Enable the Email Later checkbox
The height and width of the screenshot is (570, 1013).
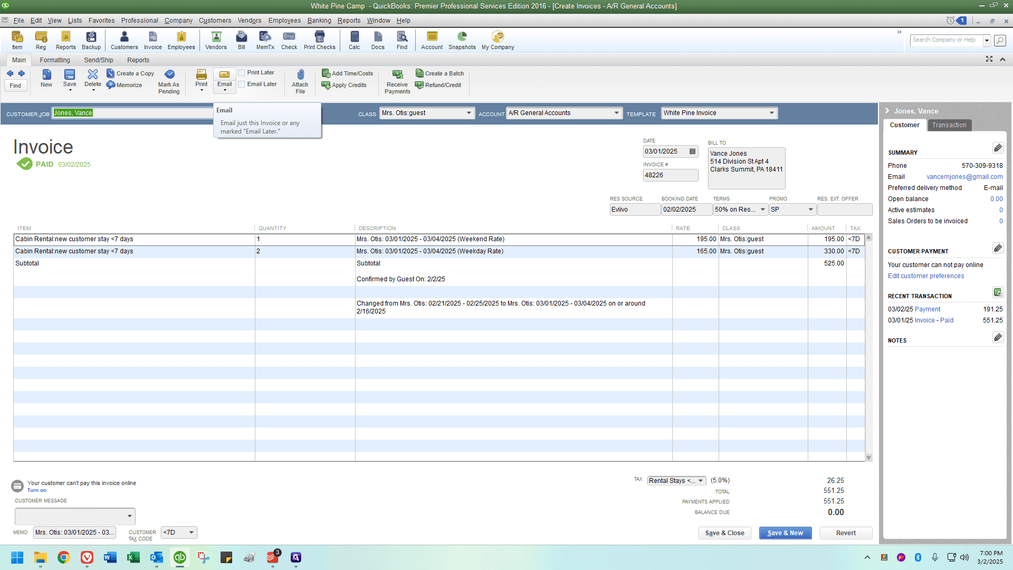(242, 84)
